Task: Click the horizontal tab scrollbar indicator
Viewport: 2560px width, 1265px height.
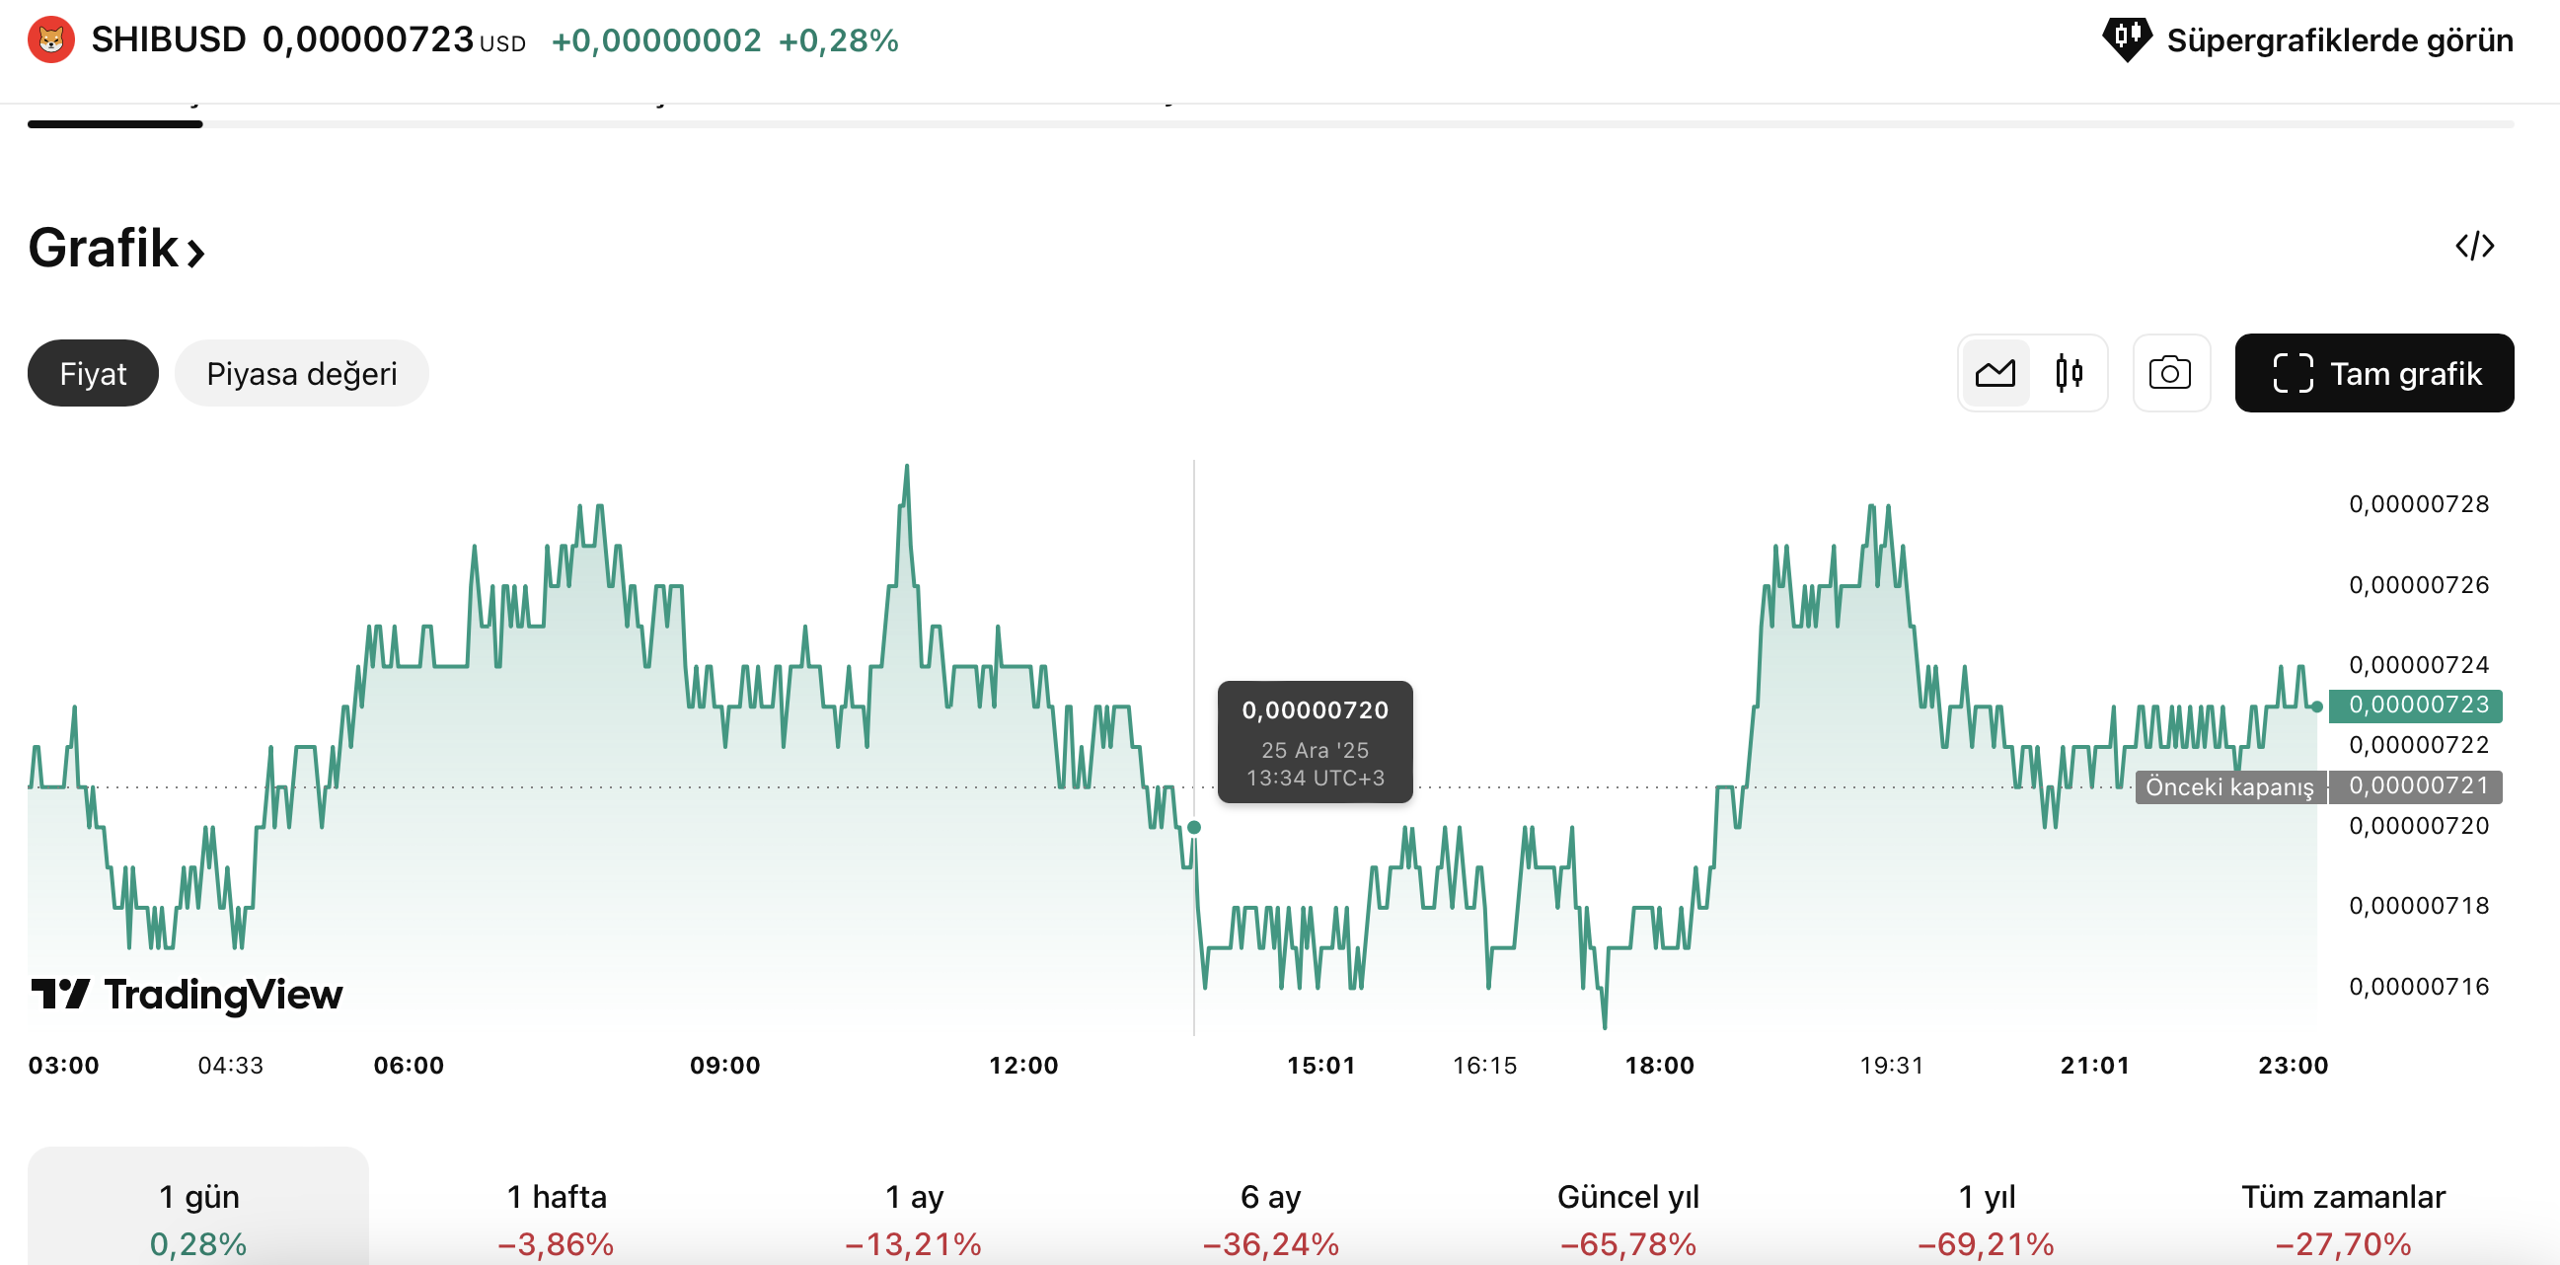Action: click(115, 124)
